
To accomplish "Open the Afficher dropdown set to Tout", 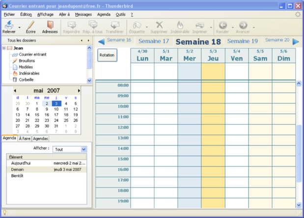I will pos(70,149).
